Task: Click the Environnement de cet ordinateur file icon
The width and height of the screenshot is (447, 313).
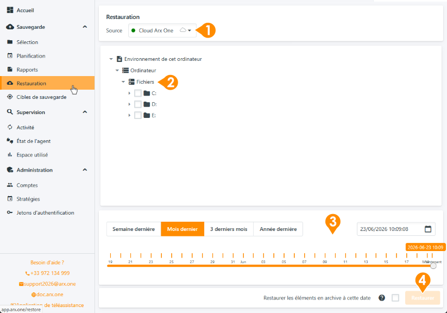Action: [119, 59]
